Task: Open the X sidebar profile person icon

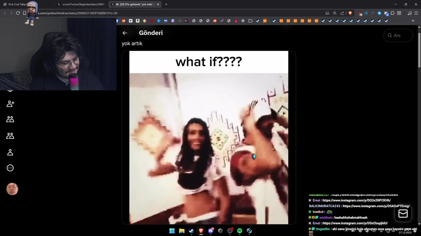Action: [10, 152]
